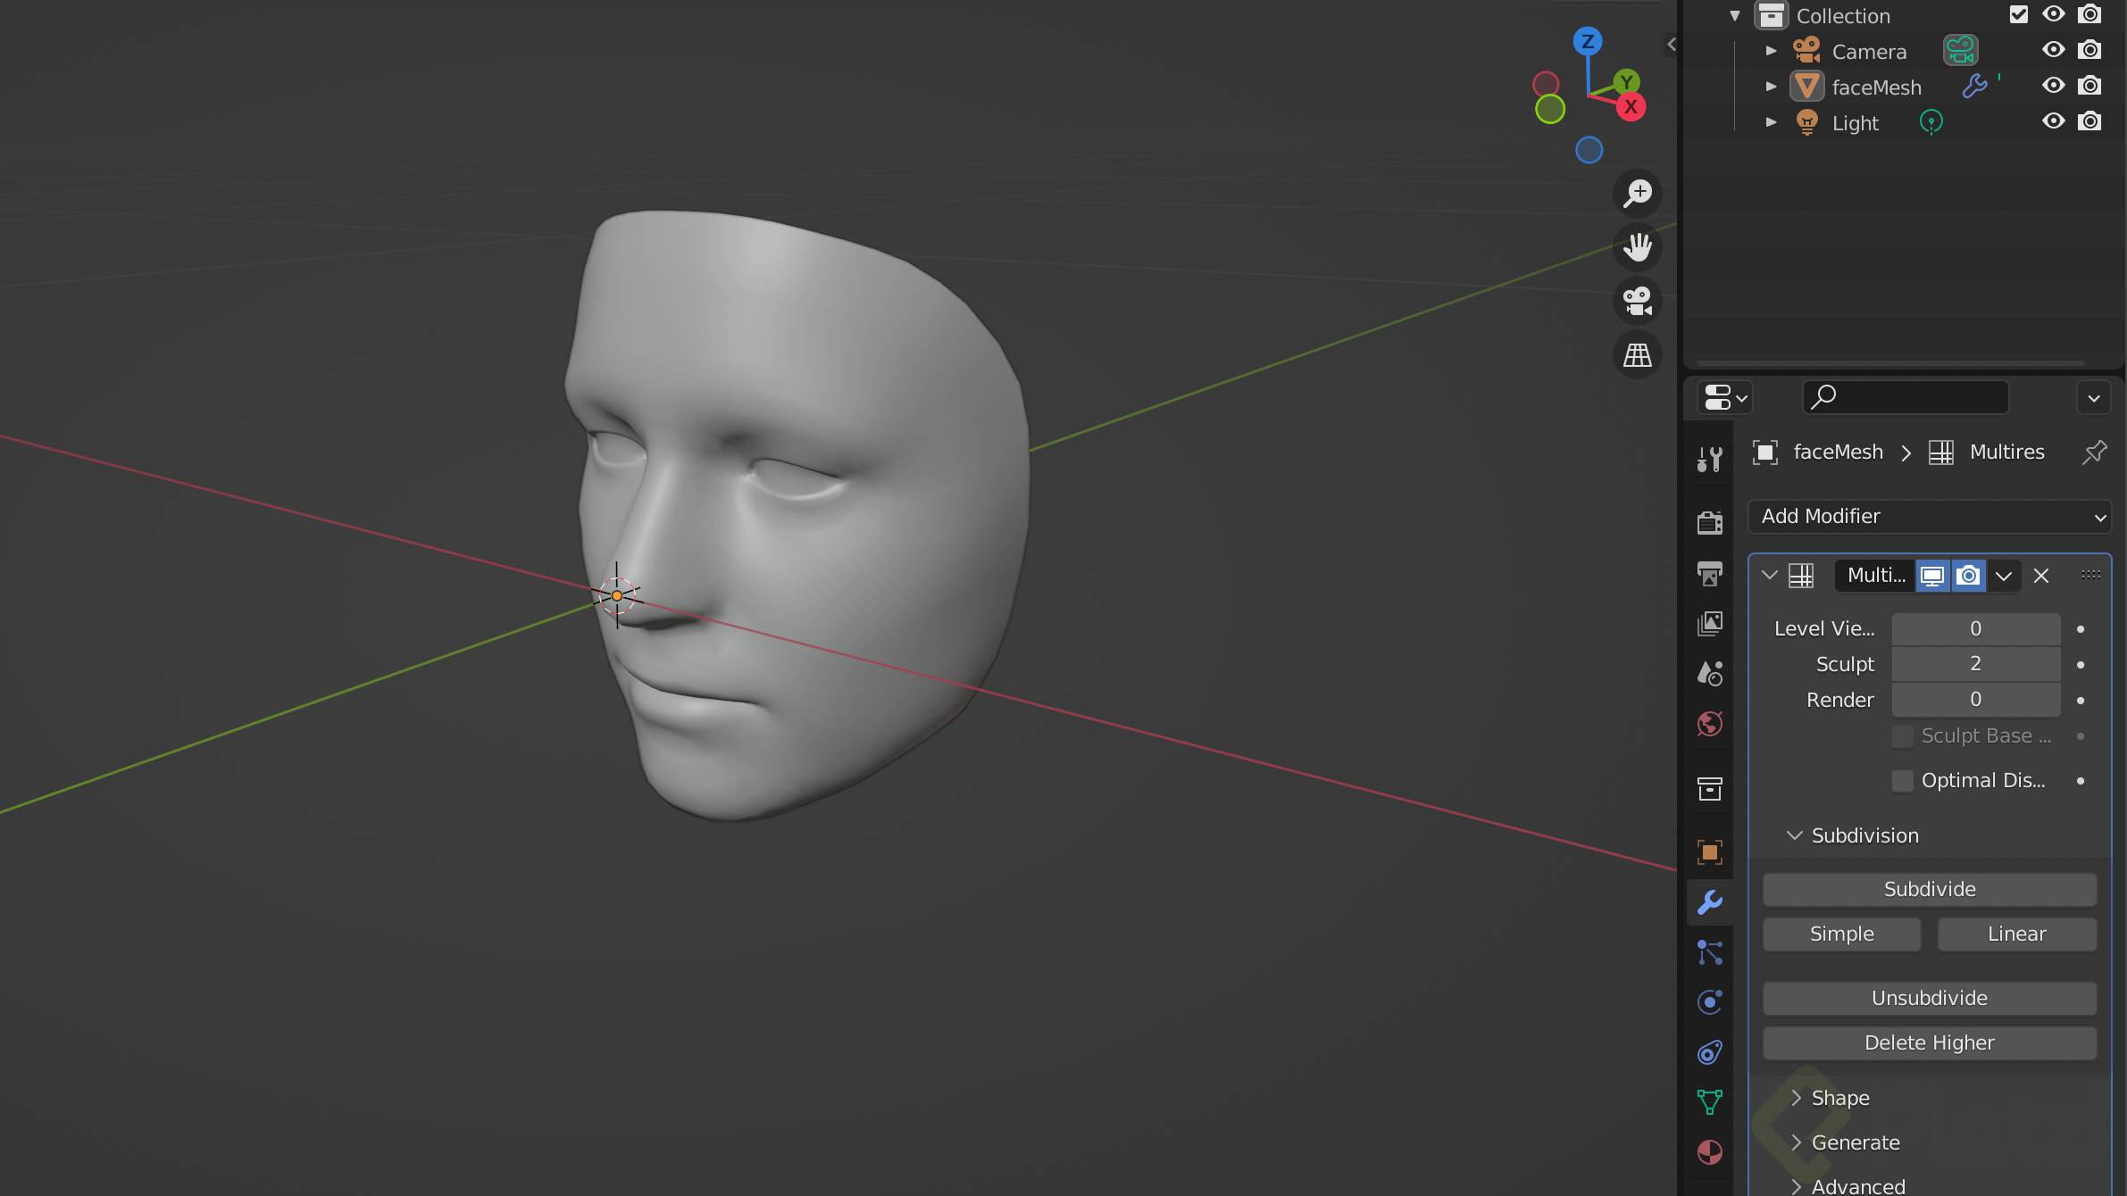Open the Material Properties tab
The image size is (2127, 1196).
1710,1151
